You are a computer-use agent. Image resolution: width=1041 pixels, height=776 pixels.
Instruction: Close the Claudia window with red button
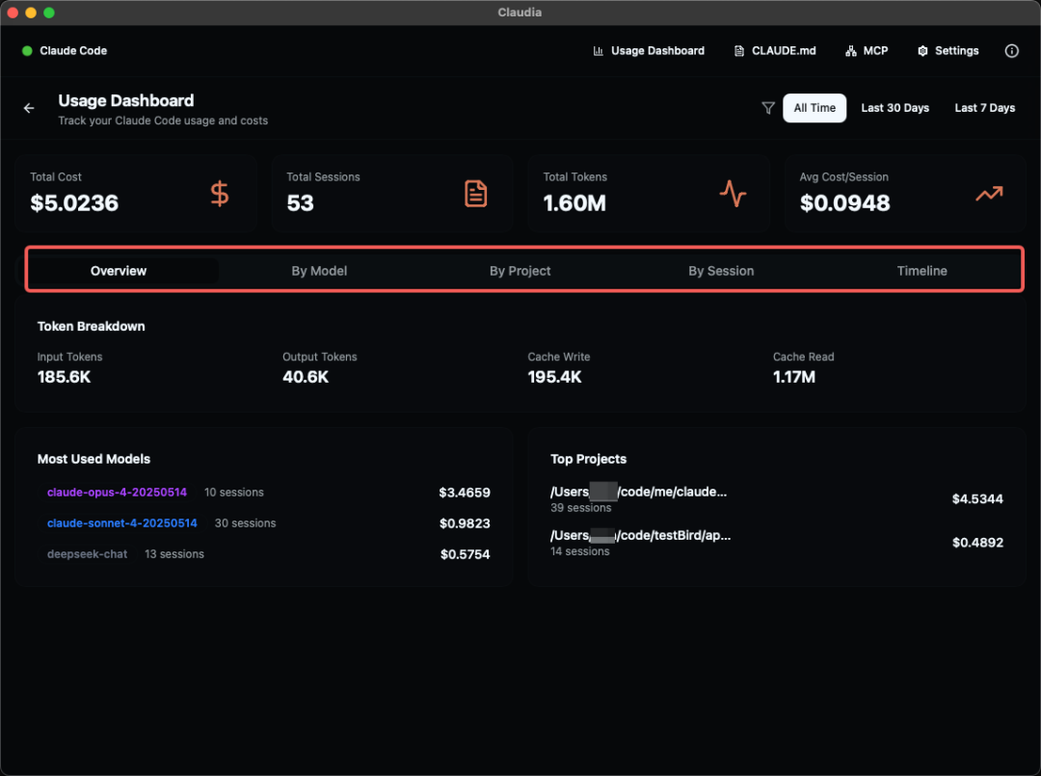(13, 13)
